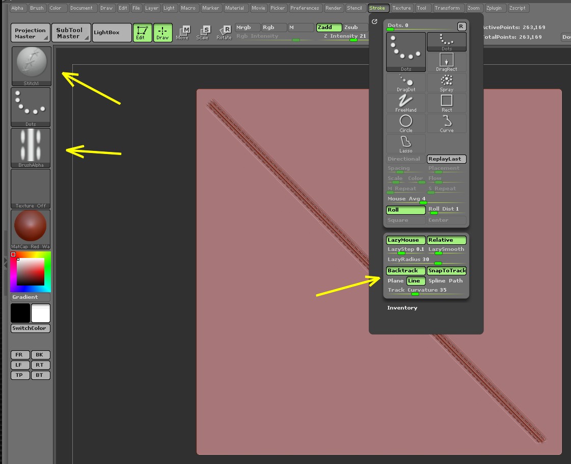571x464 pixels.
Task: Select the black secondary color swatch
Action: [x=20, y=313]
